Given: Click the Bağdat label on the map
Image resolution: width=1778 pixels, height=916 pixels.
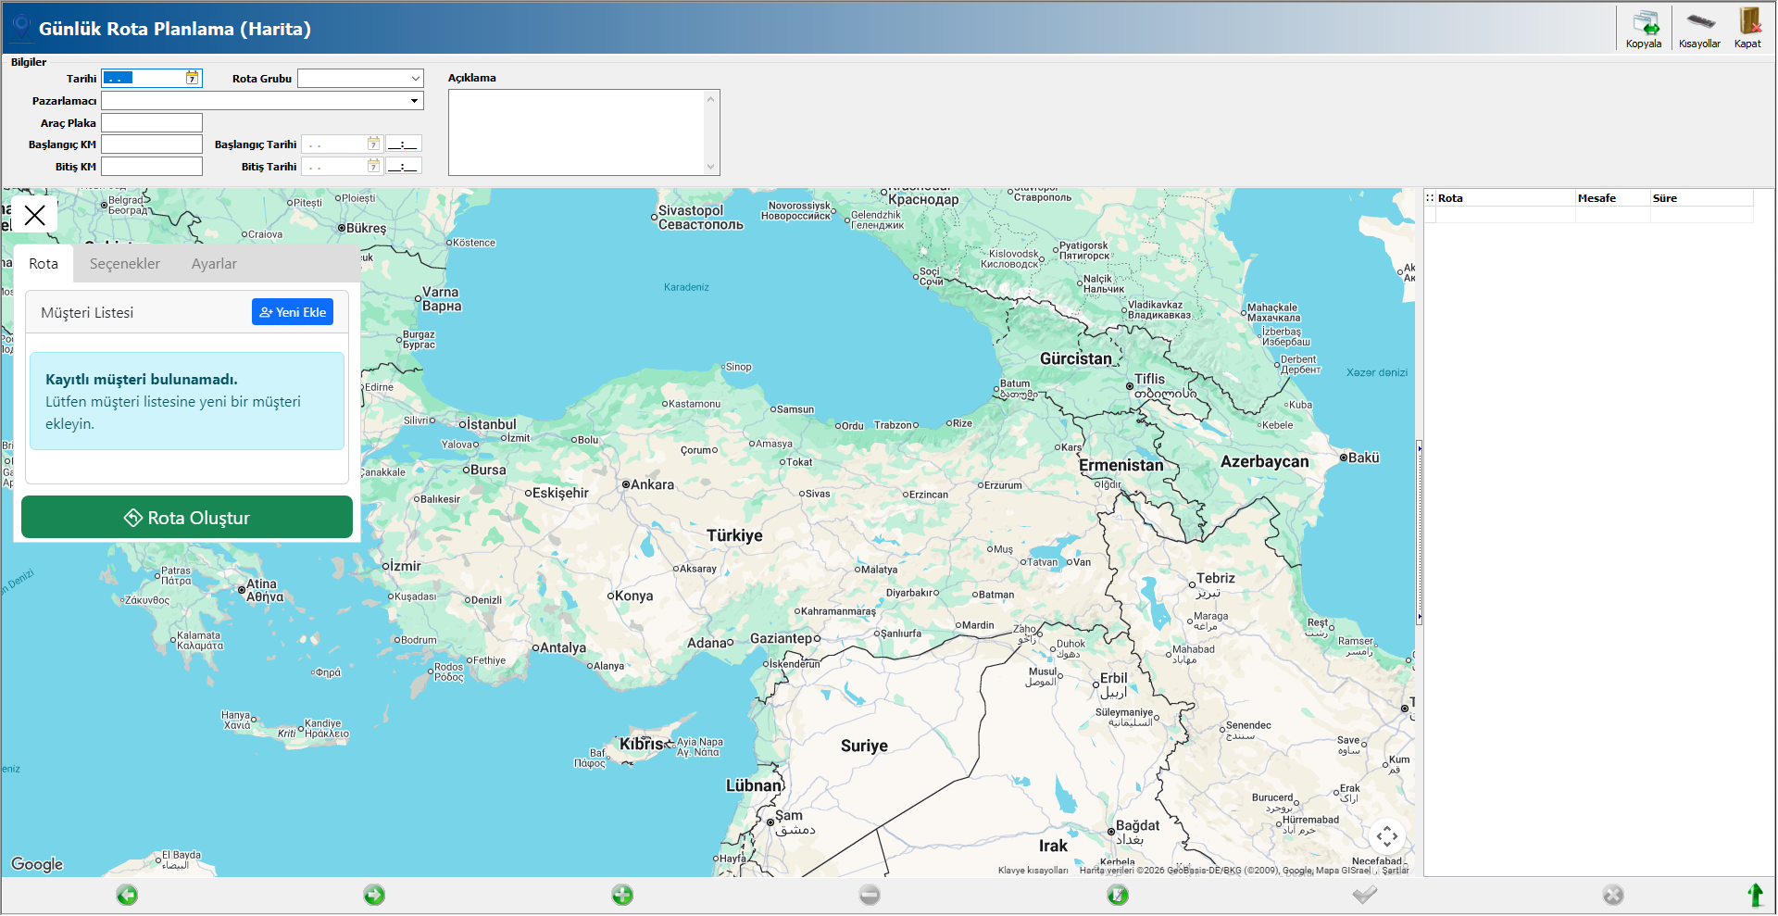Looking at the screenshot, I should coord(1137,825).
